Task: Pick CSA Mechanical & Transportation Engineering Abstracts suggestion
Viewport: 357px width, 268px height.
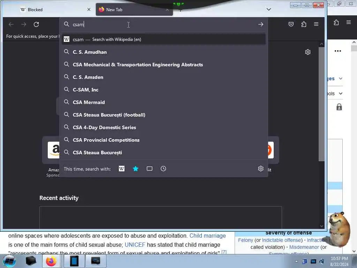Action: point(164,65)
